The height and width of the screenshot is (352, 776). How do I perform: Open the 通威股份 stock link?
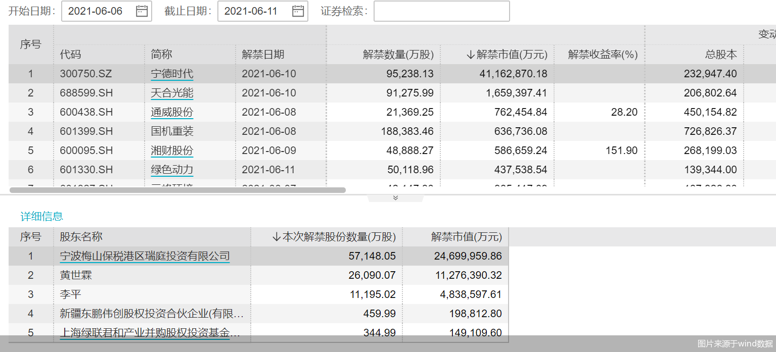point(172,112)
